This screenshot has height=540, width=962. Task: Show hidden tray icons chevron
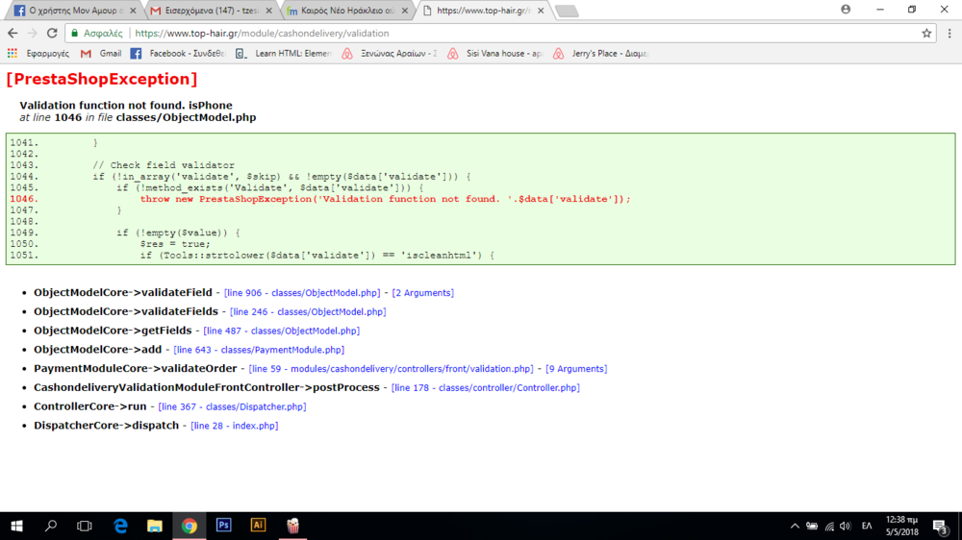795,526
